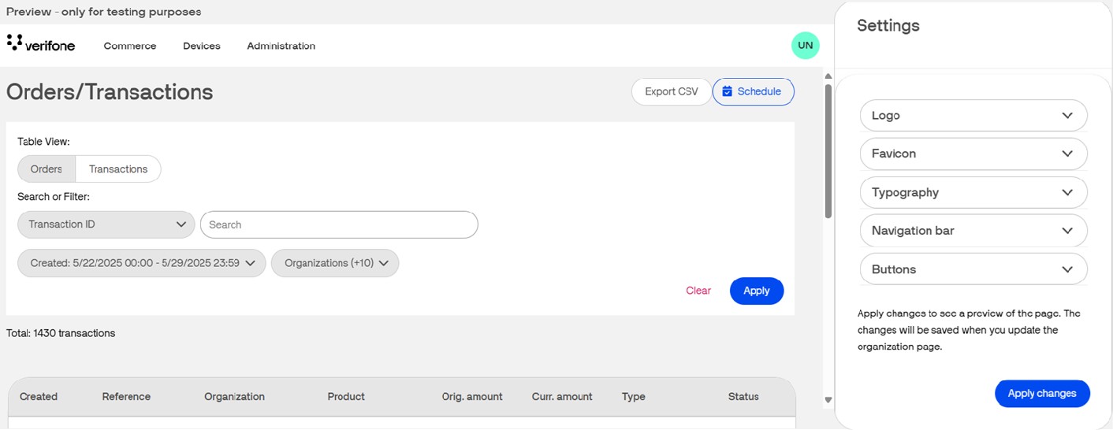Image resolution: width=1113 pixels, height=430 pixels.
Task: Open the Administration menu
Action: [281, 46]
